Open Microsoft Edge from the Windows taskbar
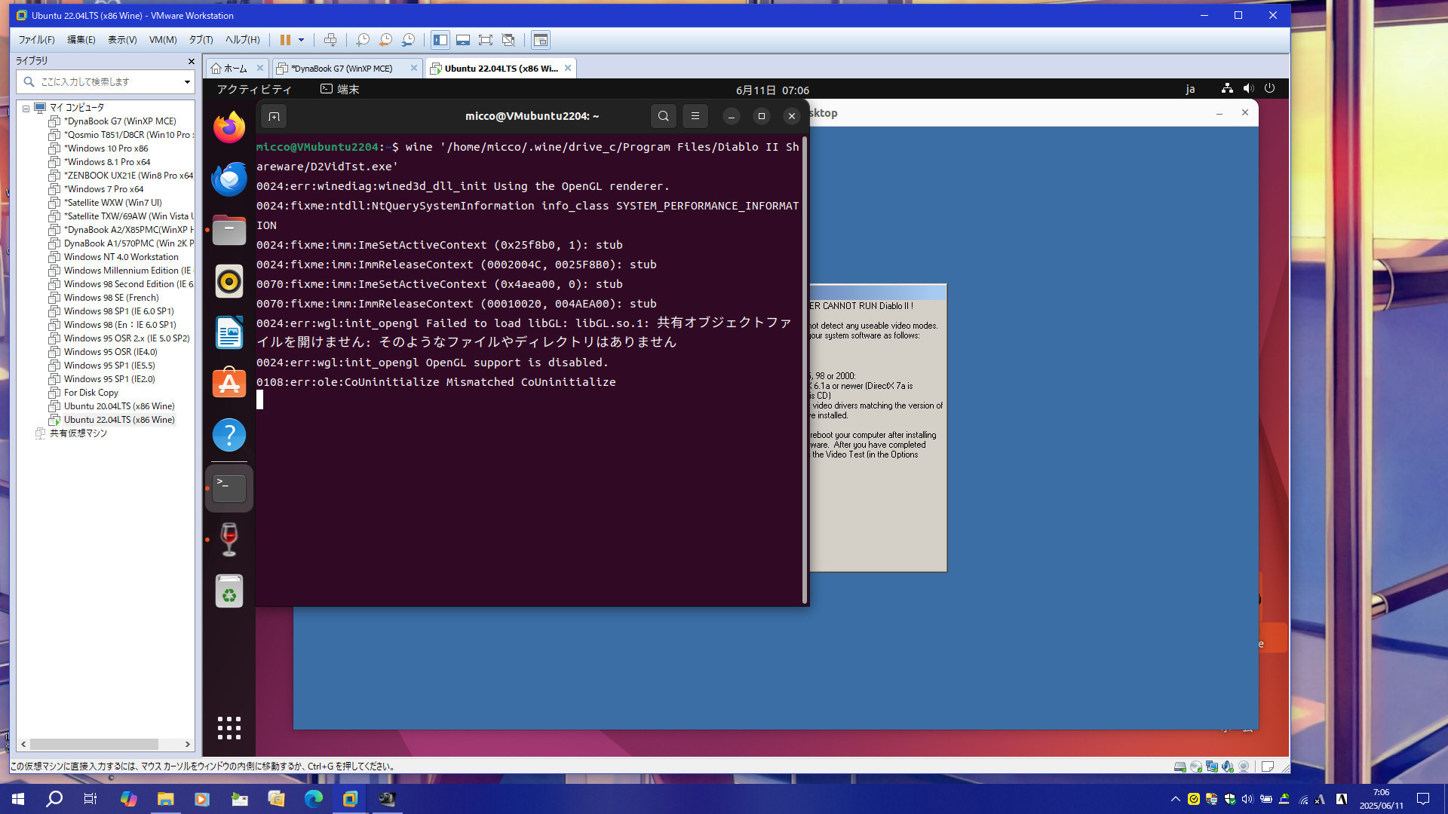1448x814 pixels. [x=314, y=799]
